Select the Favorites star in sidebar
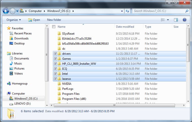 [9, 28]
